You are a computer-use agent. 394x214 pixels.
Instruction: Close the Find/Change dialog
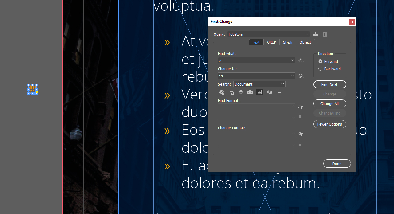click(x=352, y=22)
